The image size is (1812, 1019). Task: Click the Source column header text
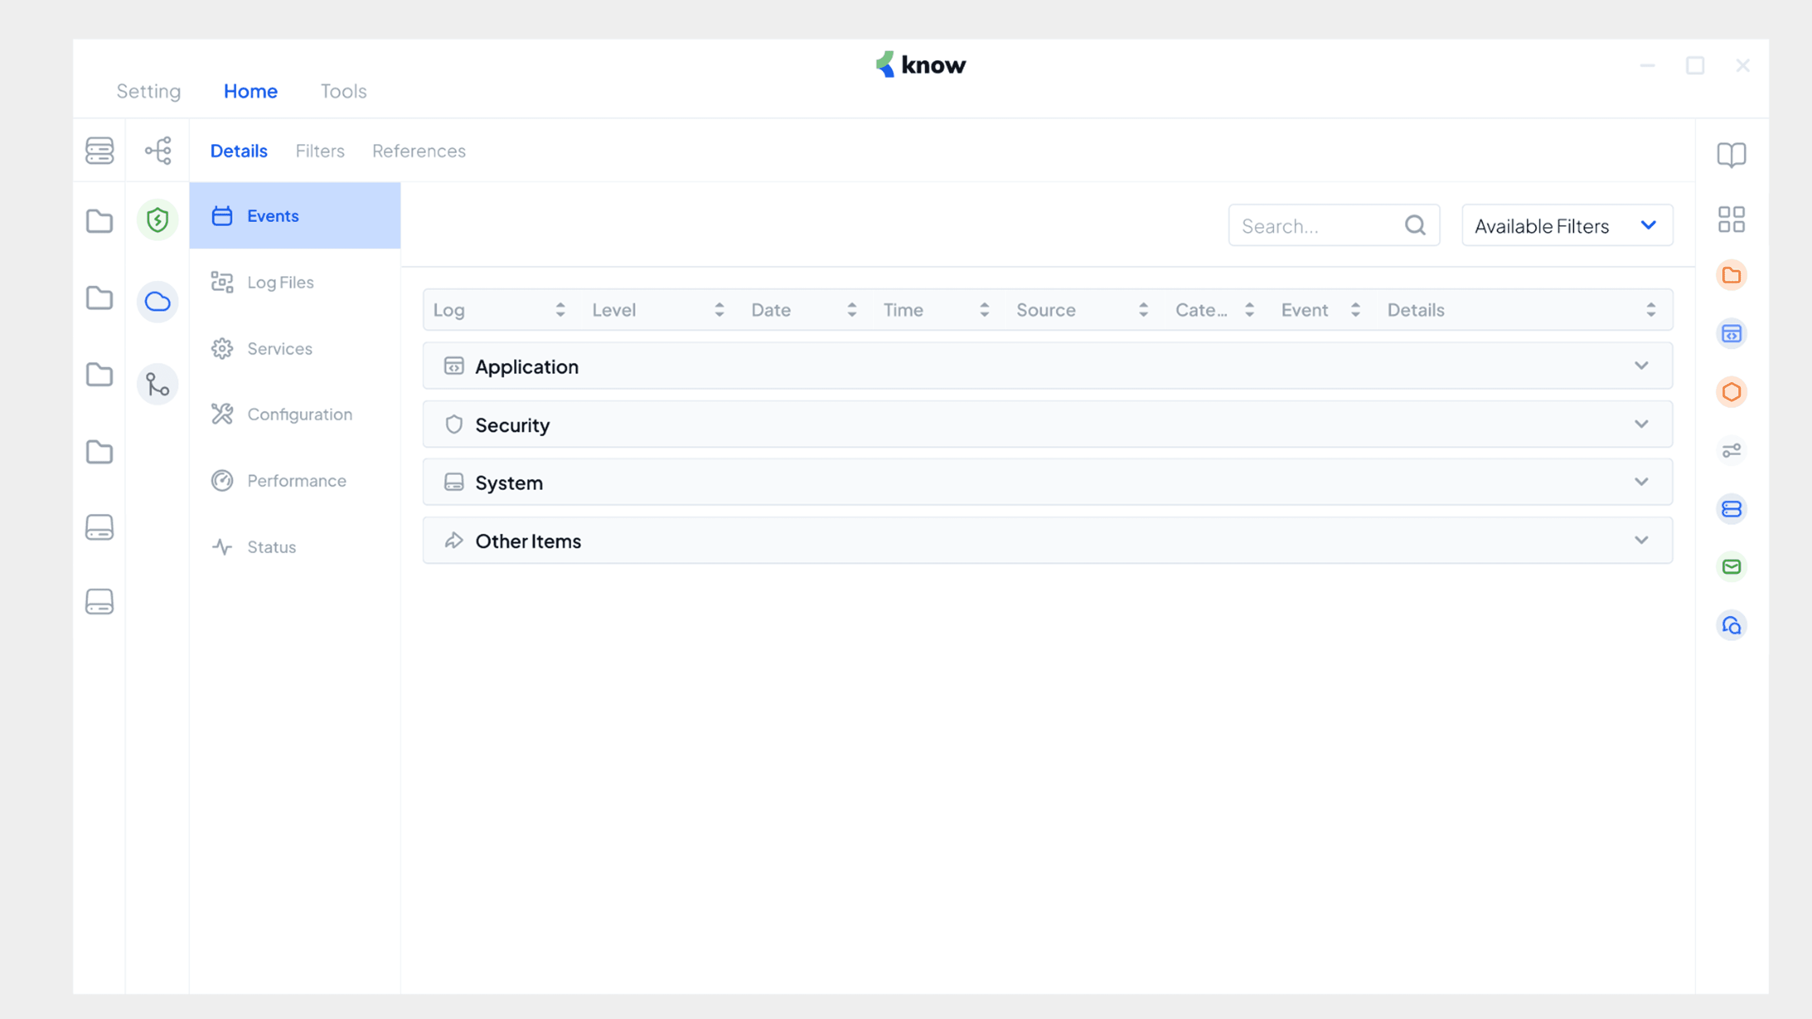(x=1045, y=309)
